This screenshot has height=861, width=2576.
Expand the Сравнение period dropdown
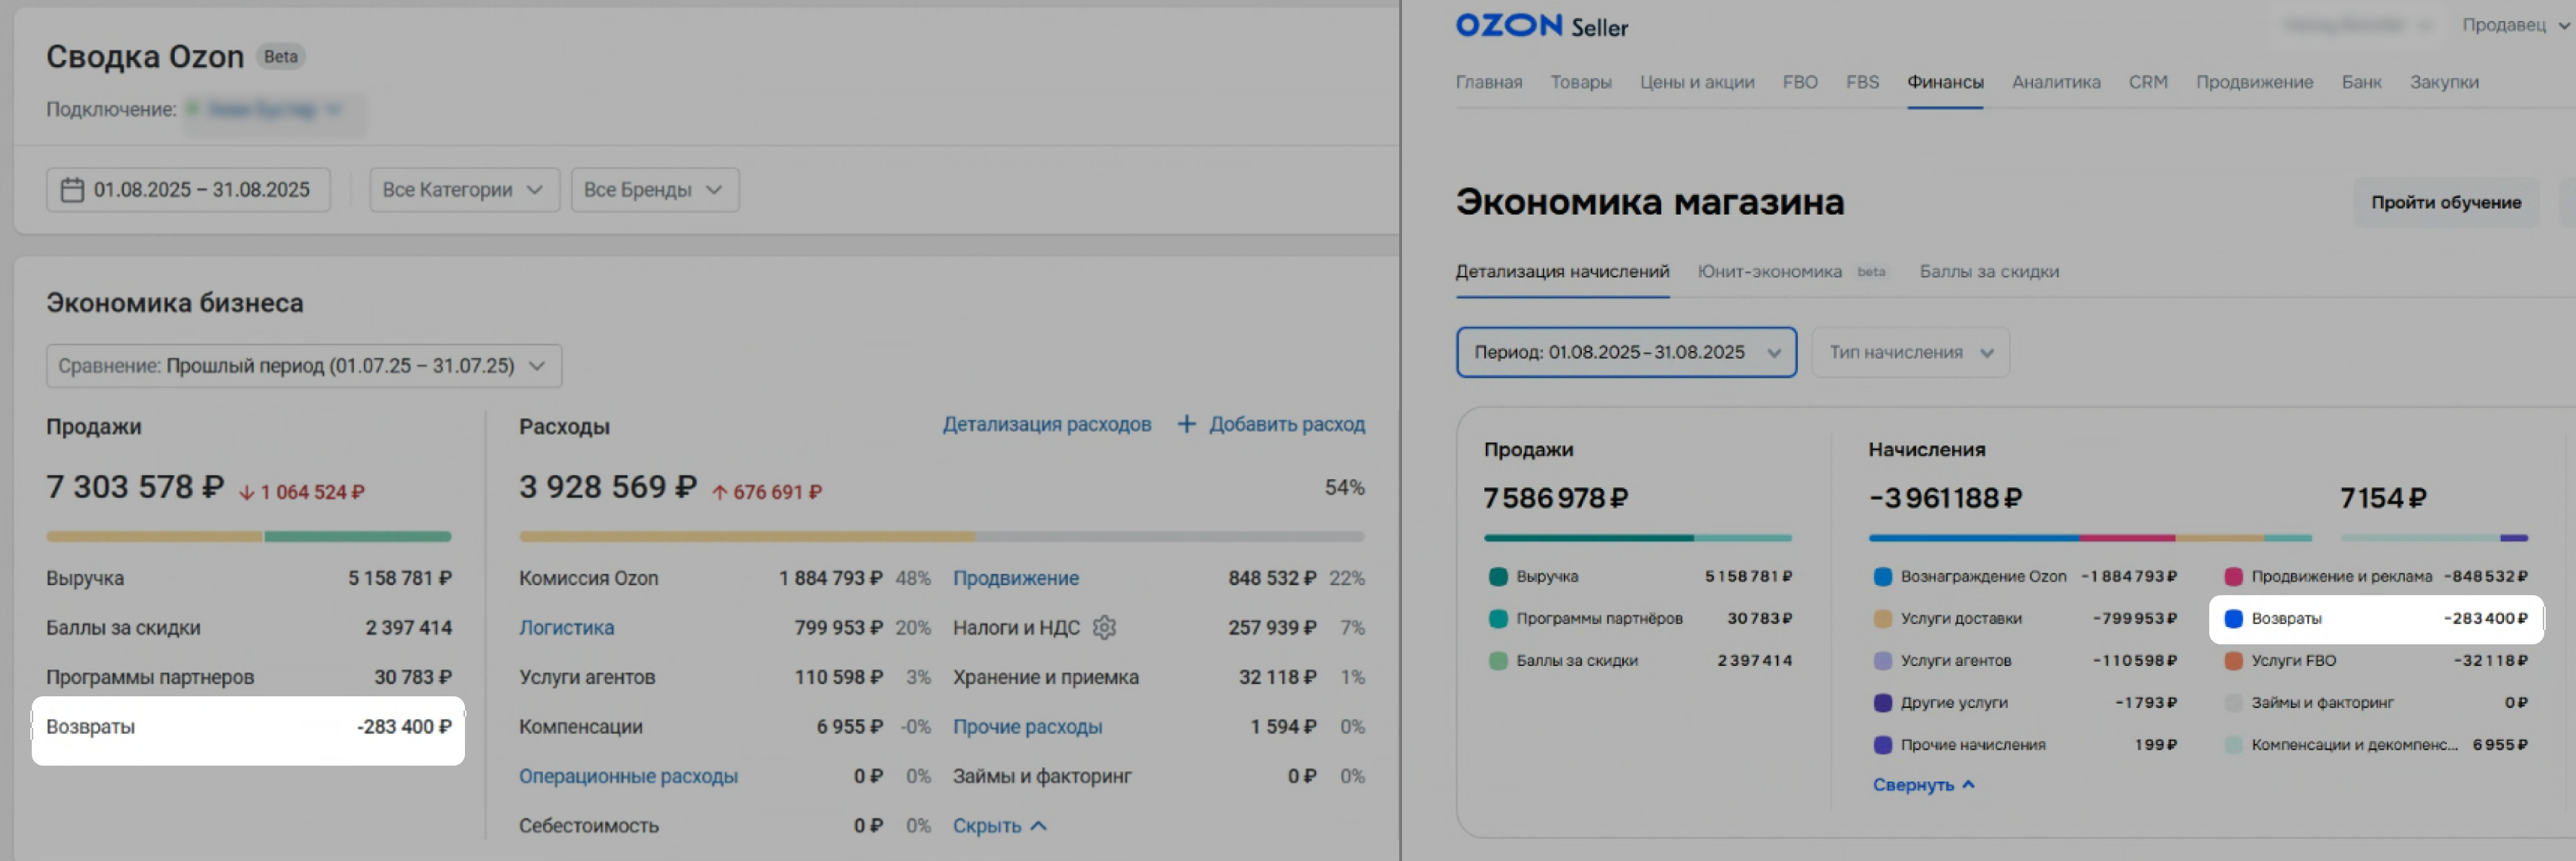click(x=303, y=366)
